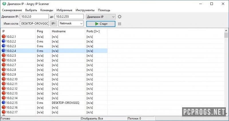Image resolution: width=229 pixels, height=121 pixels.
Task: Open the Команды menu
Action: (x=47, y=10)
